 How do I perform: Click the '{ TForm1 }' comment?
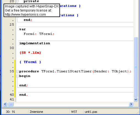tap(30, 62)
